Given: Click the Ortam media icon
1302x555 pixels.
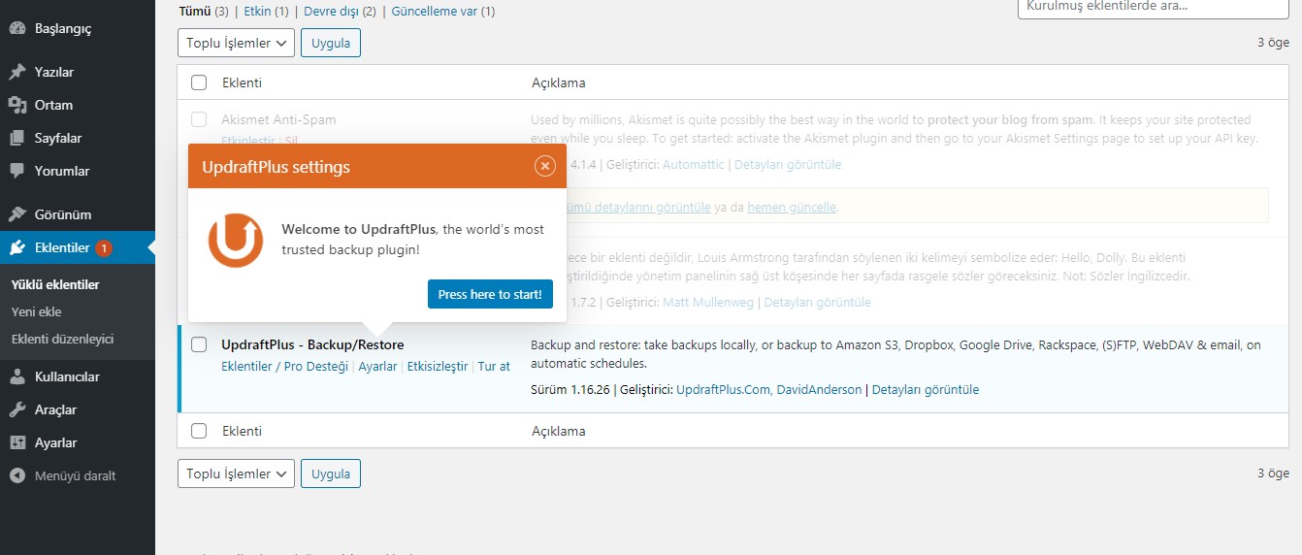Looking at the screenshot, I should click(x=16, y=105).
